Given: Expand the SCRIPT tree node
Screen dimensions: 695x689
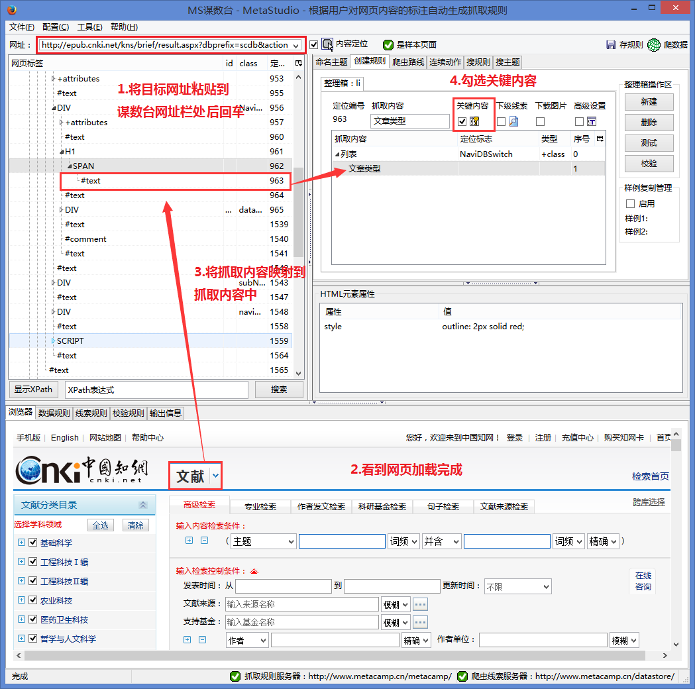Looking at the screenshot, I should pyautogui.click(x=53, y=341).
